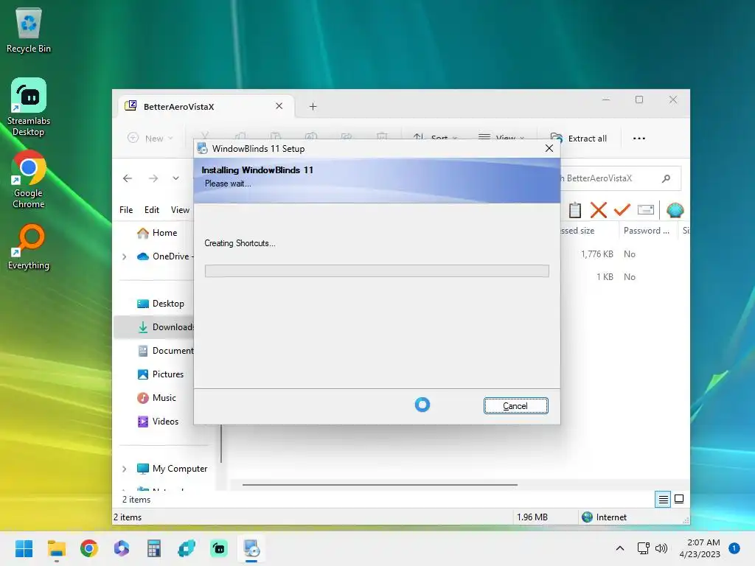Select the BetterAeroVistaX tab in Explorer

205,106
